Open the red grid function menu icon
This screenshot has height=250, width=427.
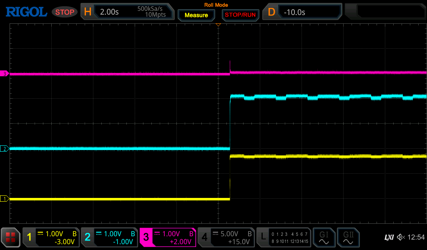point(10,237)
